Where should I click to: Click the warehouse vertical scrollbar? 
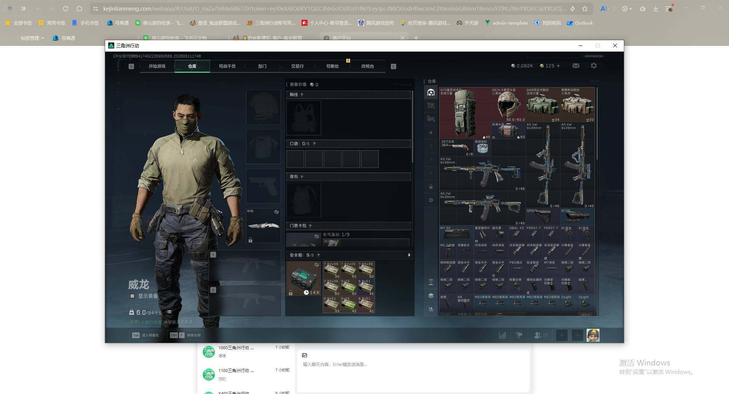pos(597,123)
